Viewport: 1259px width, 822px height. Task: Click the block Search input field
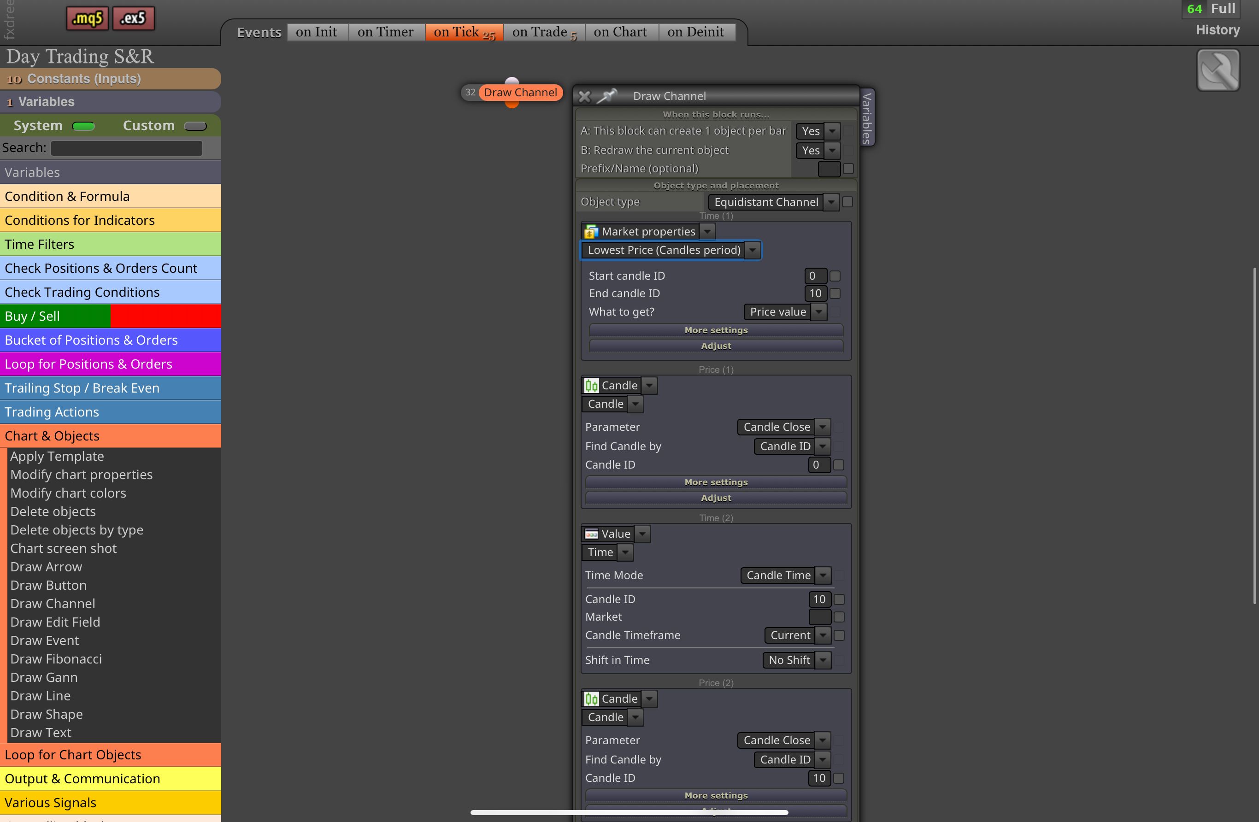(x=126, y=148)
